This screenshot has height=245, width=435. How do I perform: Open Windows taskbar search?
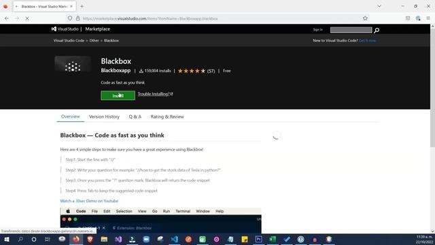coord(20,239)
